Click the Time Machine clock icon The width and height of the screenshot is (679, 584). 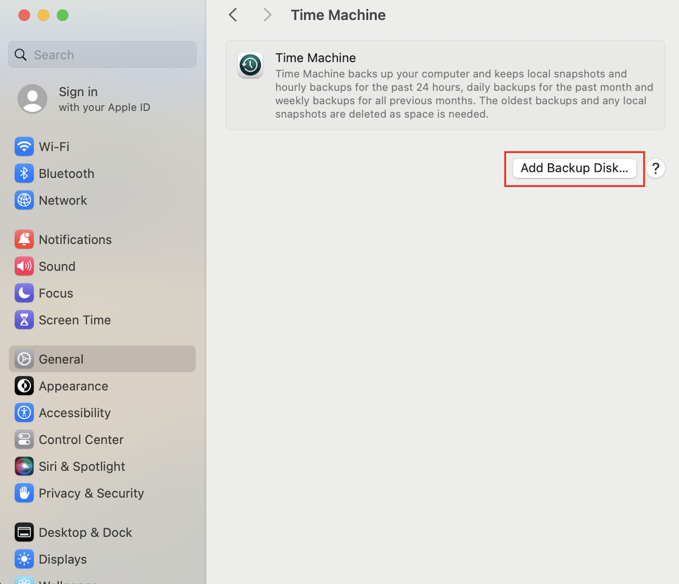[250, 65]
